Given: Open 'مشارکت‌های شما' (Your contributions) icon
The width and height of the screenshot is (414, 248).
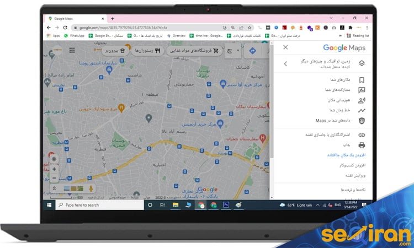Looking at the screenshot, I should click(x=362, y=90).
